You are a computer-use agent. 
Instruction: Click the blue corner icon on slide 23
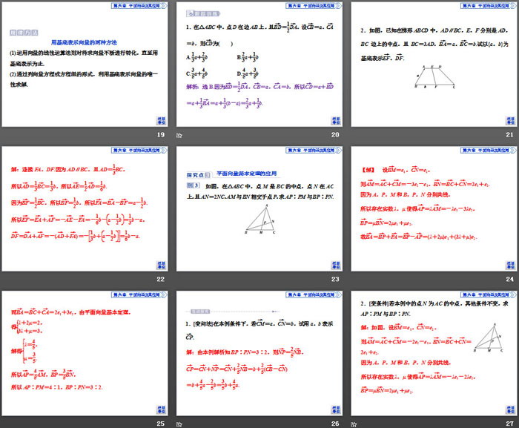point(335,265)
